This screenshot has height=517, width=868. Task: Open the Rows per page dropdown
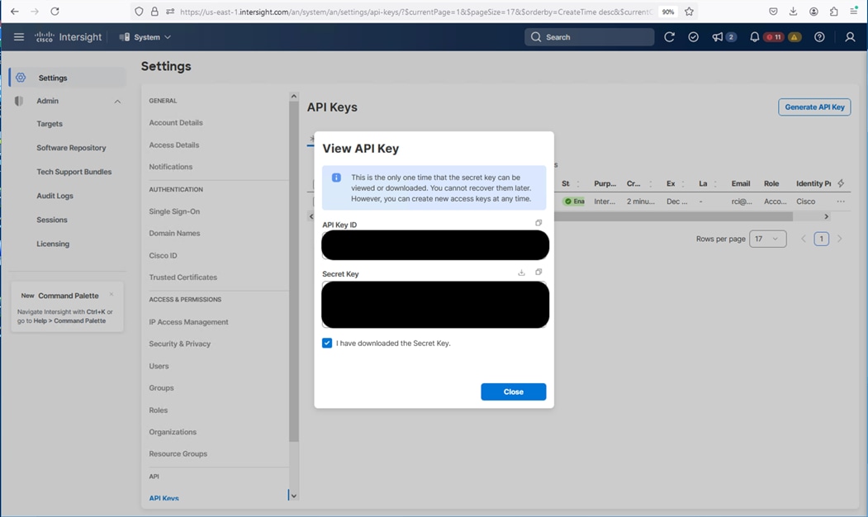(x=766, y=239)
